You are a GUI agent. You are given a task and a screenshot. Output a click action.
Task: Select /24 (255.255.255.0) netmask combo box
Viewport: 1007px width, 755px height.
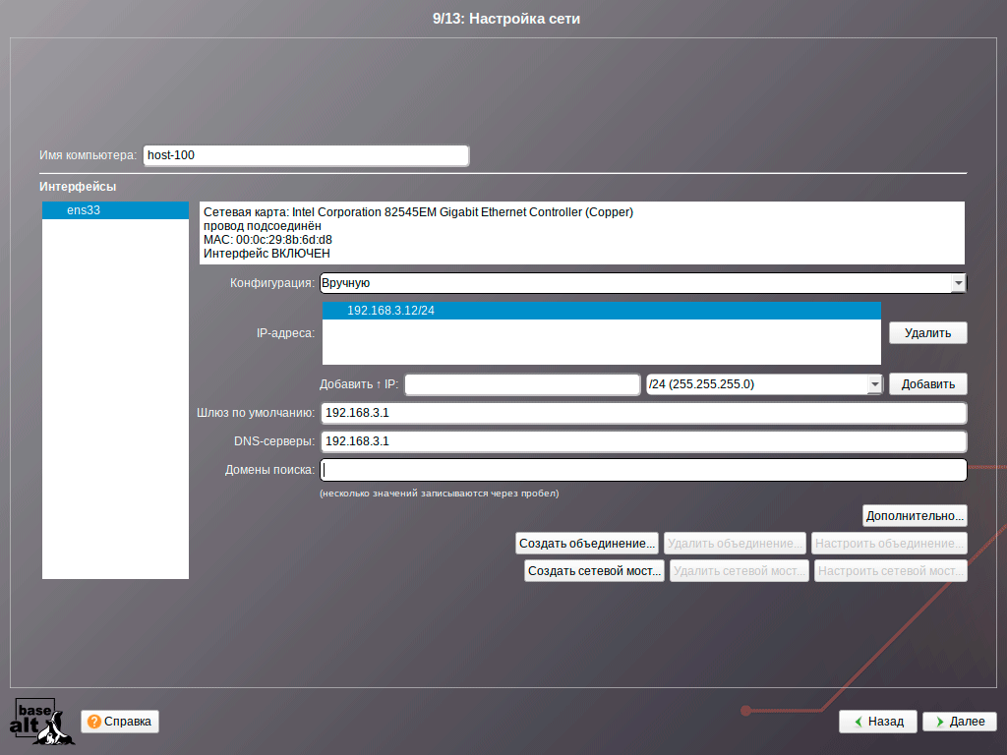point(764,384)
